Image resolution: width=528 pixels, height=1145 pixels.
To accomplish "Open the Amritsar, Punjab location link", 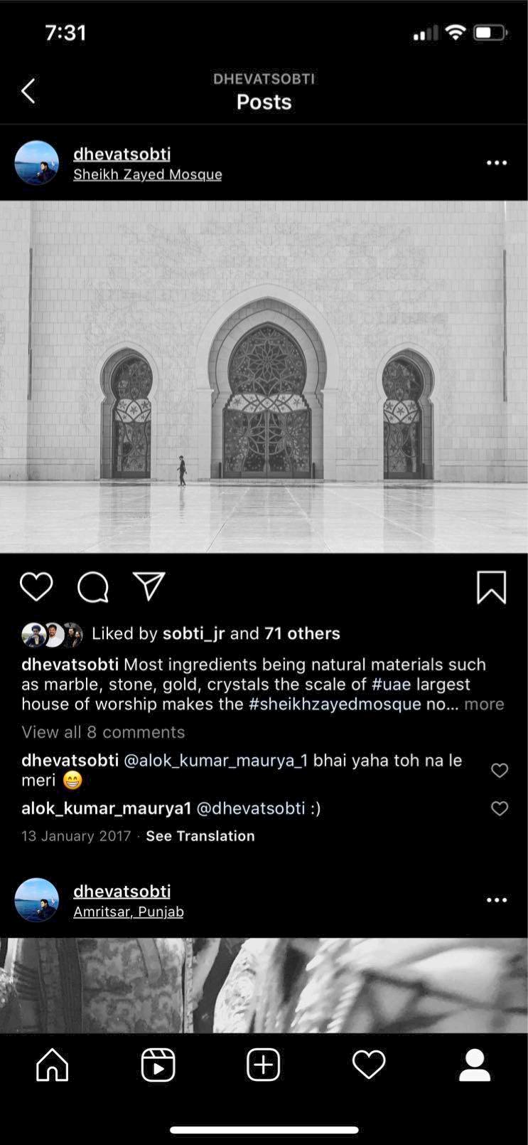I will 129,912.
